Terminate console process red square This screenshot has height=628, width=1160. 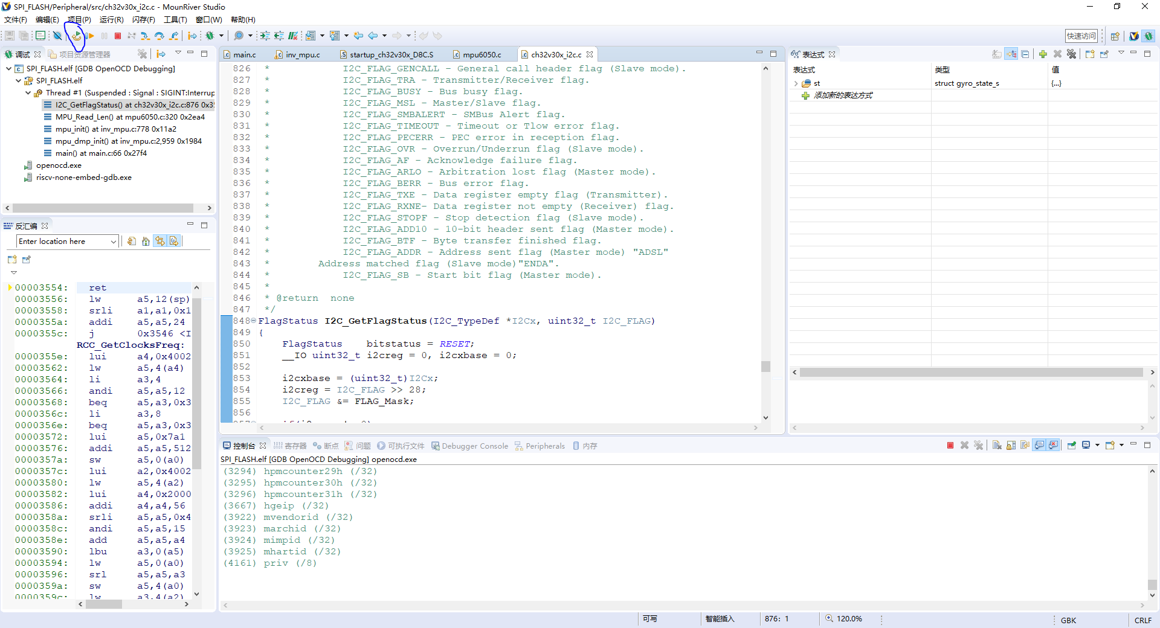point(950,446)
